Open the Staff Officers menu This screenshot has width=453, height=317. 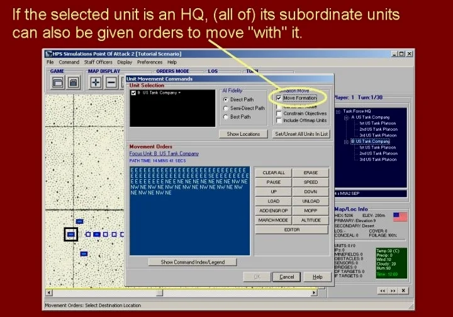[98, 62]
